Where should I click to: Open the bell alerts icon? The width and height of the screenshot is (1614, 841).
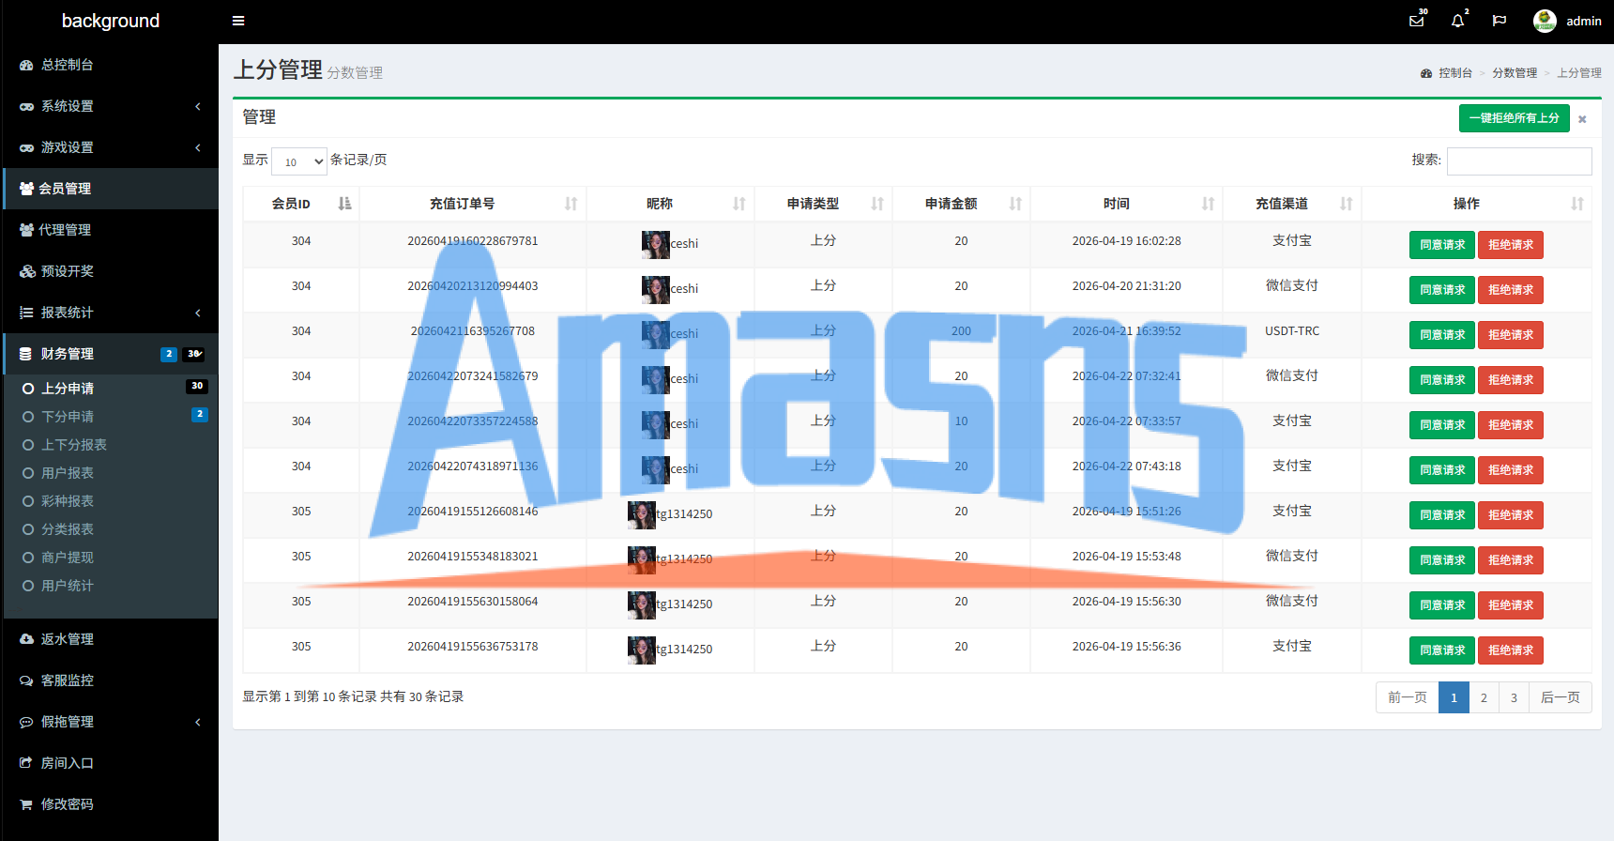click(x=1457, y=21)
